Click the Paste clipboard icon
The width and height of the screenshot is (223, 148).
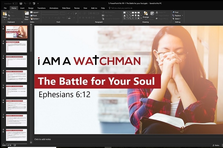pos(4,14)
